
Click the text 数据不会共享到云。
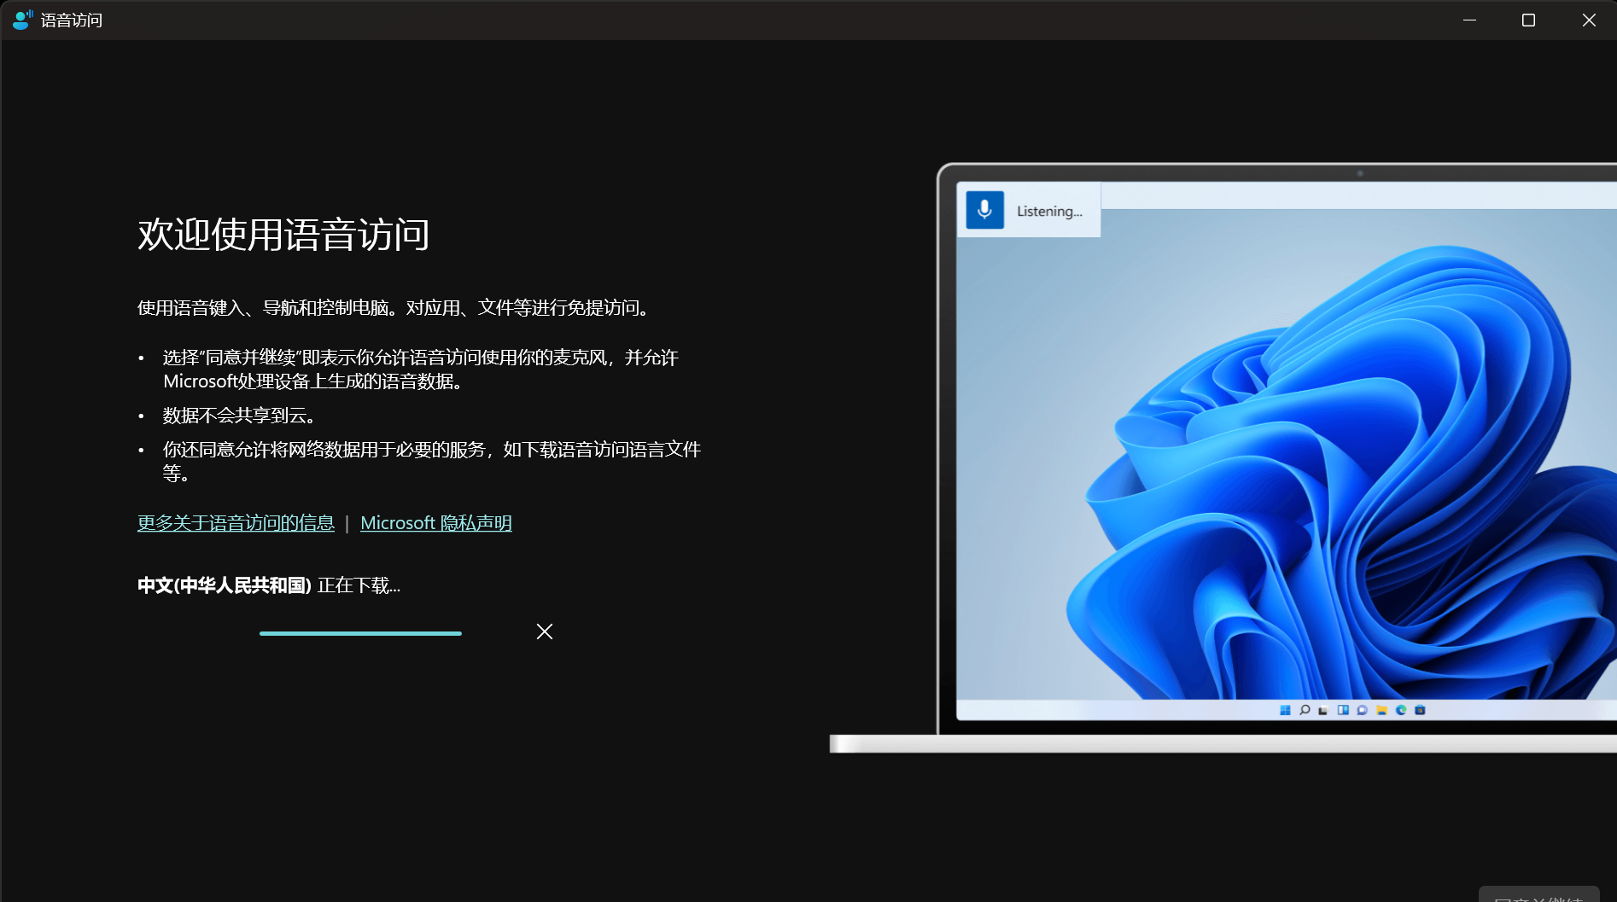pos(242,416)
